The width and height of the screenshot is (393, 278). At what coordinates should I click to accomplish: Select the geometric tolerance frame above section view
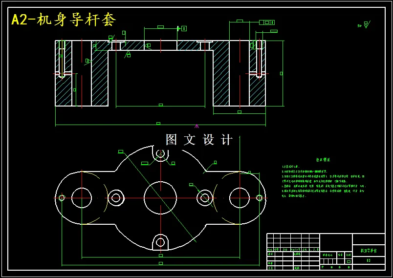click(x=267, y=22)
